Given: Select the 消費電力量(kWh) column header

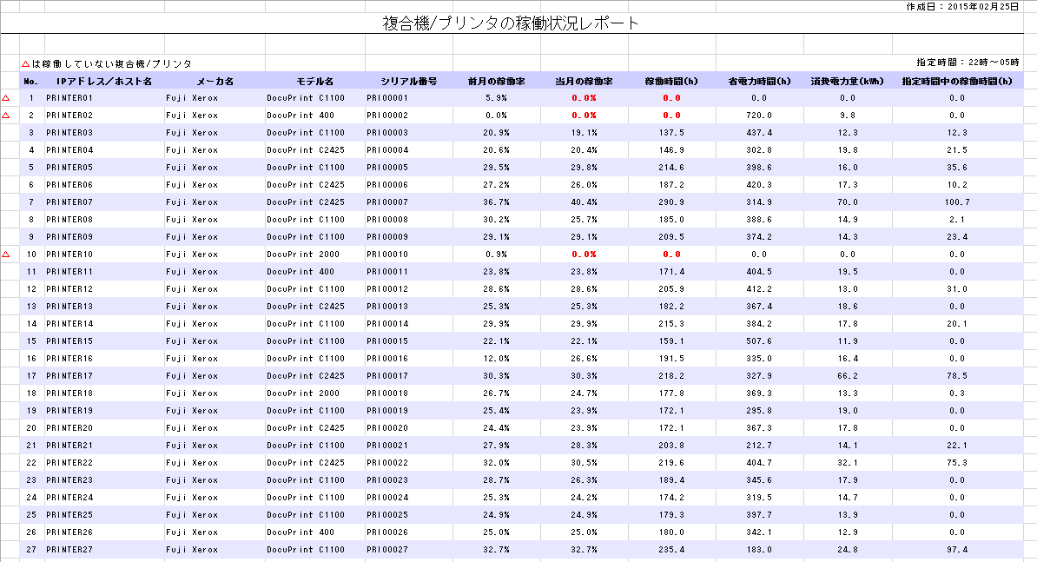Looking at the screenshot, I should point(847,82).
